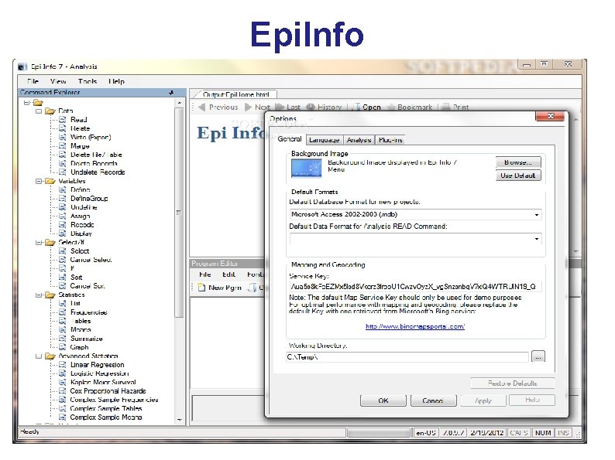This screenshot has height=460, width=615.
Task: Click the Recode command icon
Action: 62,225
